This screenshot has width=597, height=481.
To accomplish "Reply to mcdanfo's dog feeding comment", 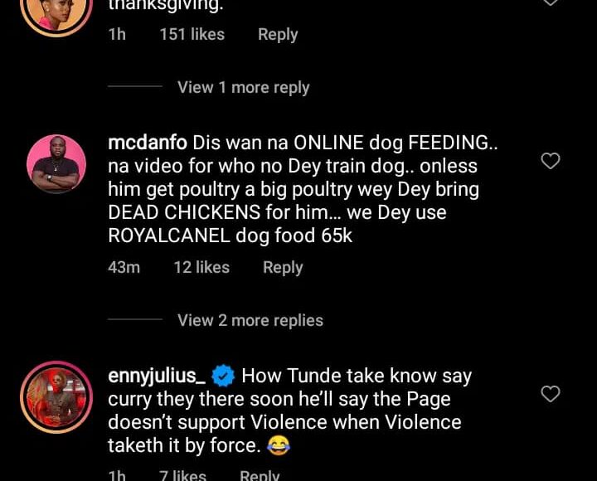I will 283,268.
